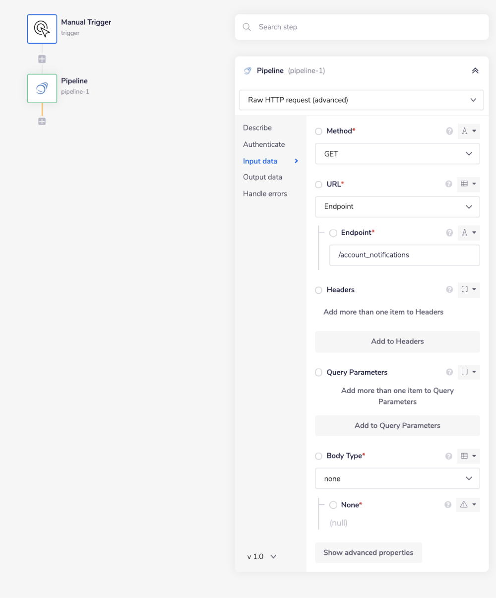Open the Handle errors section
The image size is (496, 598).
[265, 194]
